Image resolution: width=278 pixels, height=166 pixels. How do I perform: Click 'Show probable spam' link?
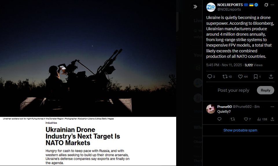click(240, 130)
